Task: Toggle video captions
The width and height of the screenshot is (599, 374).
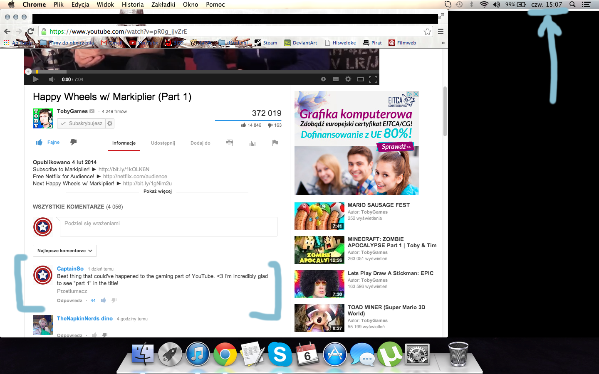Action: click(336, 79)
